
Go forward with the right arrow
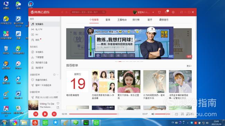(66, 12)
